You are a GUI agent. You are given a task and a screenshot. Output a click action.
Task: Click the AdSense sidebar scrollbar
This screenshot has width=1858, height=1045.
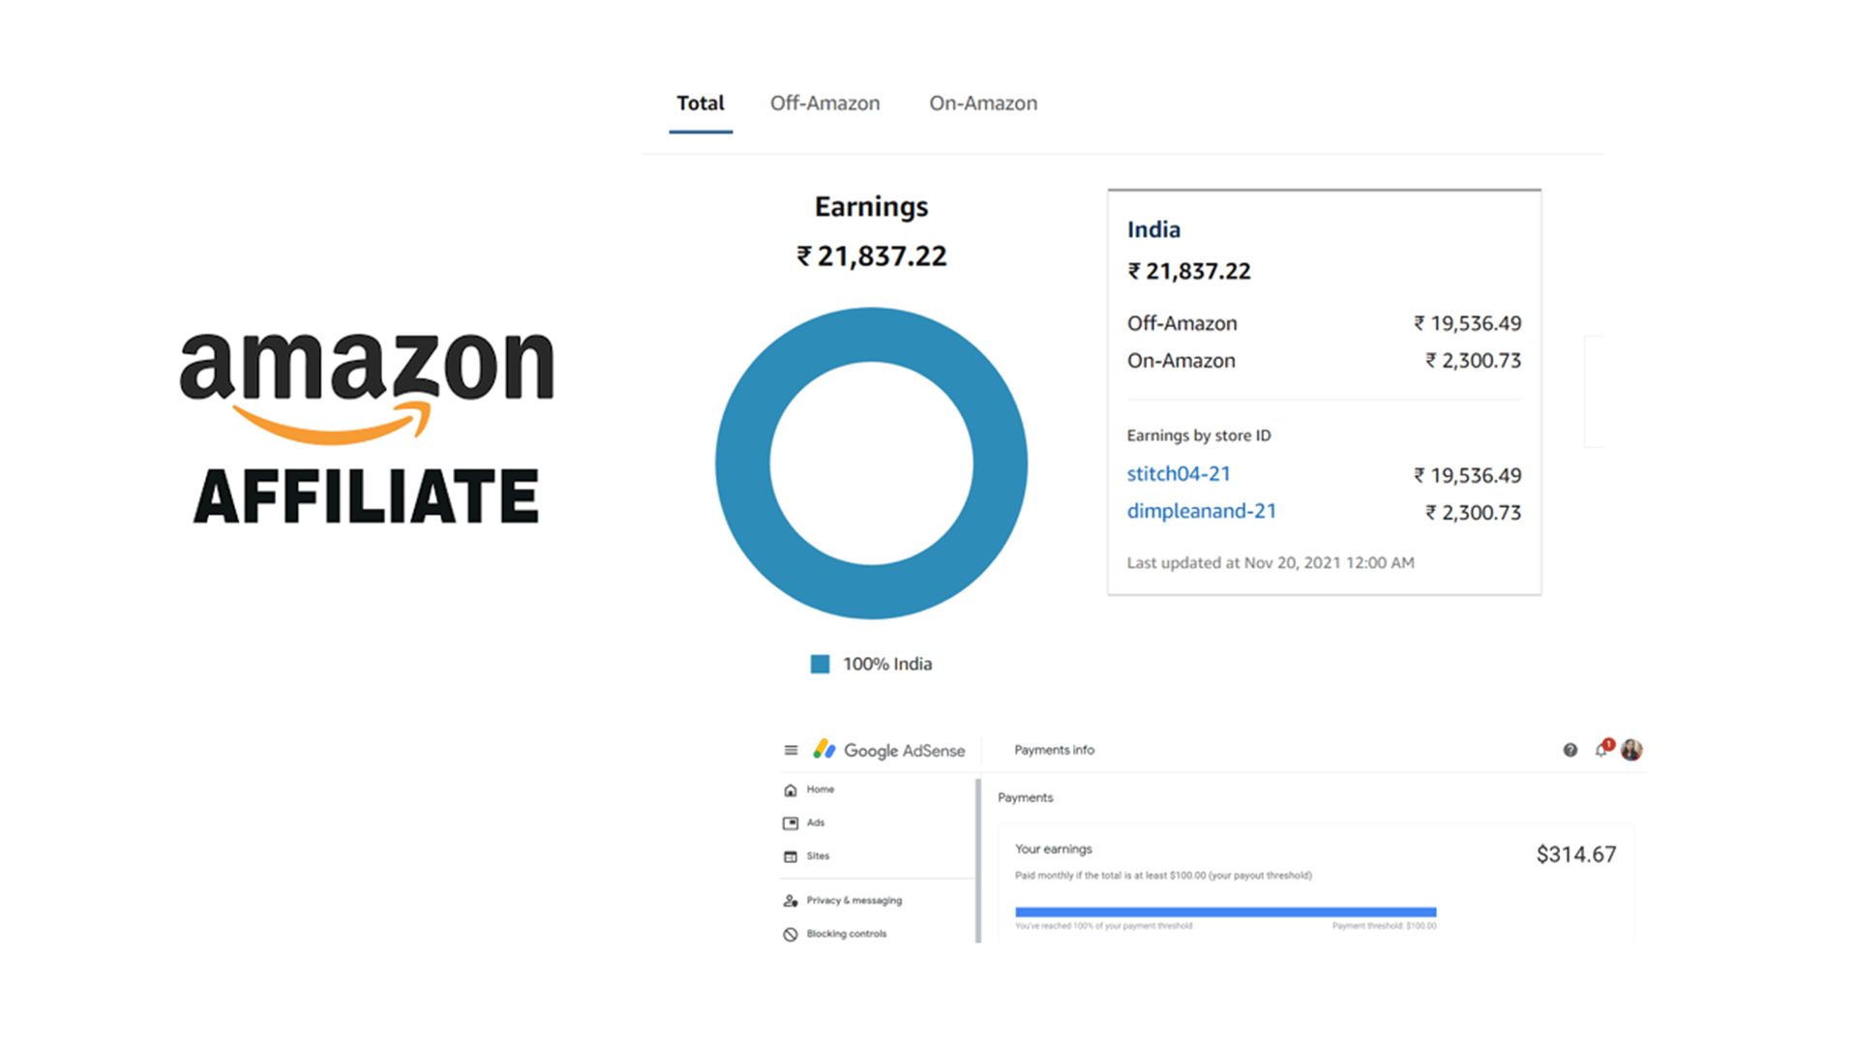click(x=978, y=859)
